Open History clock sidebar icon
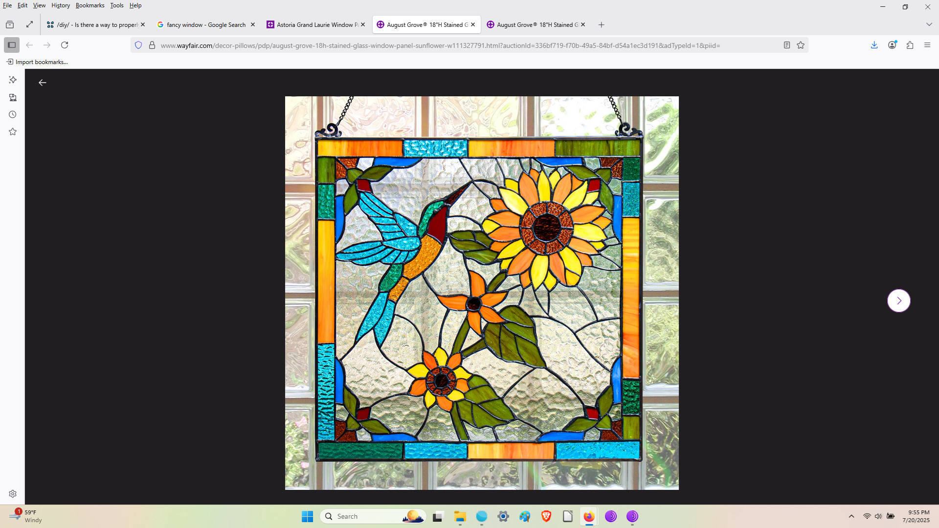 click(x=13, y=114)
